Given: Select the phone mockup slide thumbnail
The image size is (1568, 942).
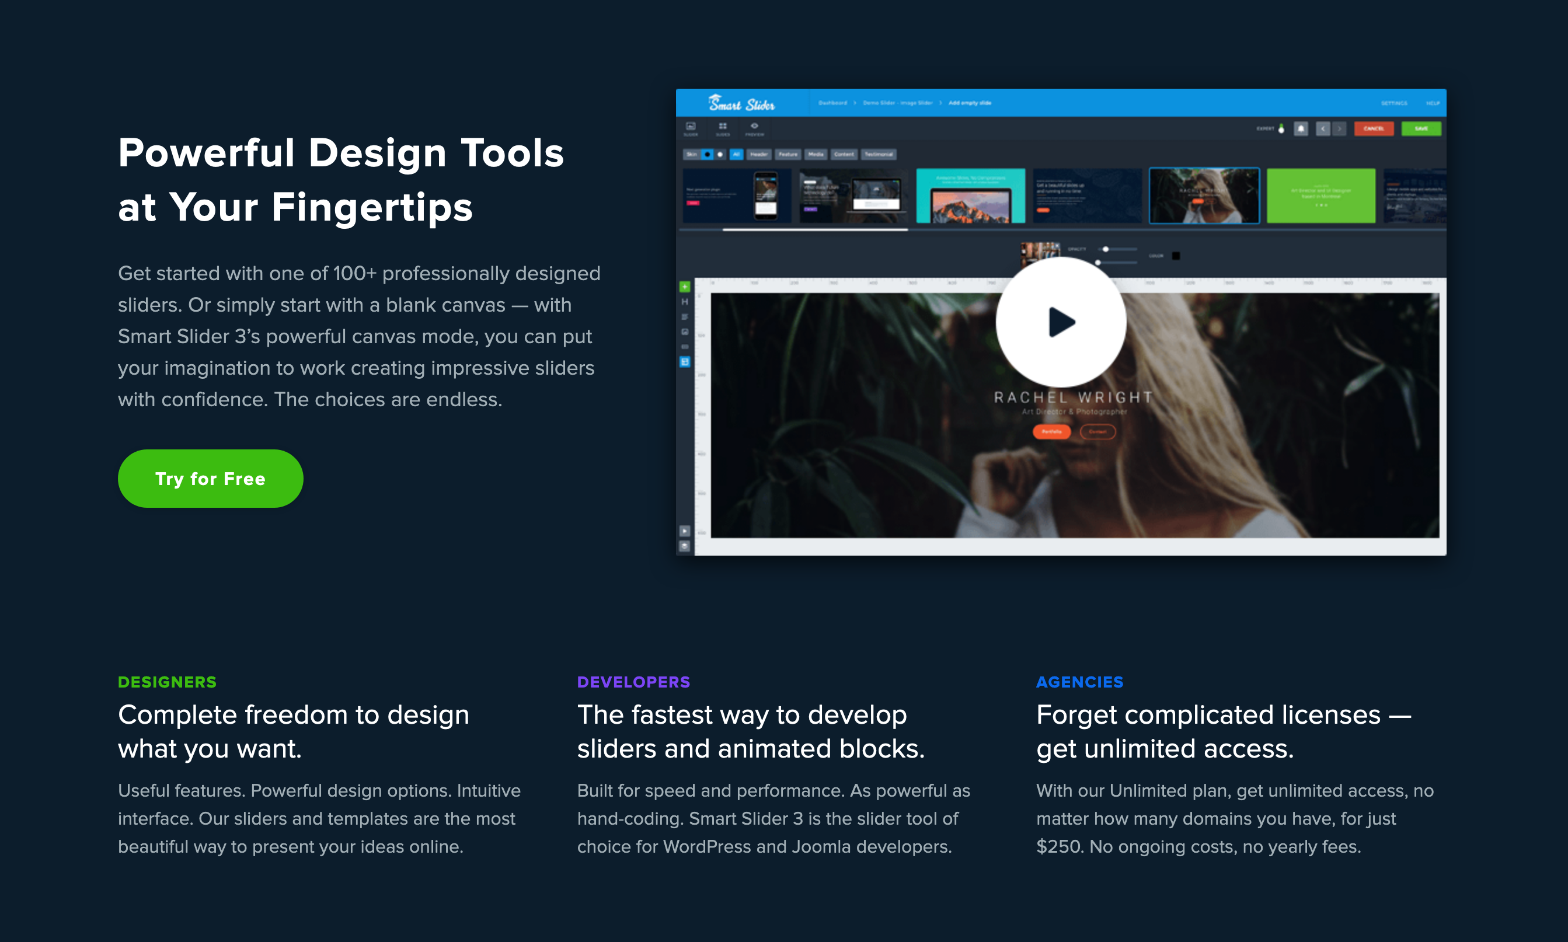Looking at the screenshot, I should point(737,196).
